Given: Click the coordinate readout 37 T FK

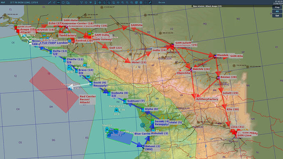Looking at the screenshot, I should pyautogui.click(x=24, y=2).
